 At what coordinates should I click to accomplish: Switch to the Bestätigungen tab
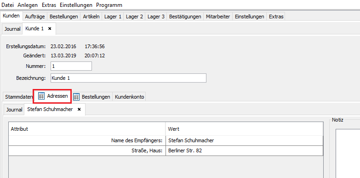[185, 17]
